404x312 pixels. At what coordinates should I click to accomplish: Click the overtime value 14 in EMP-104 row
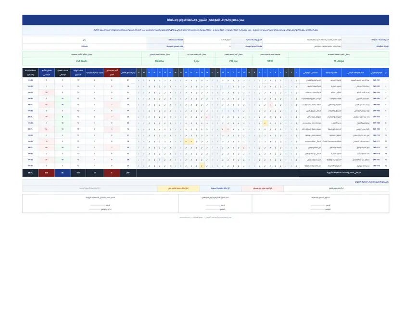click(x=63, y=99)
